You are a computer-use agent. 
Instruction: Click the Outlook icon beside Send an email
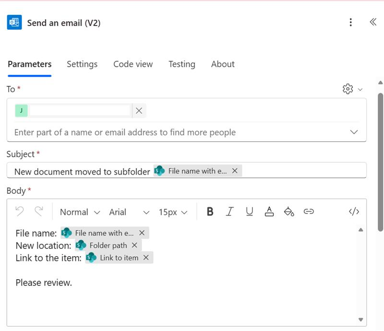[14, 22]
